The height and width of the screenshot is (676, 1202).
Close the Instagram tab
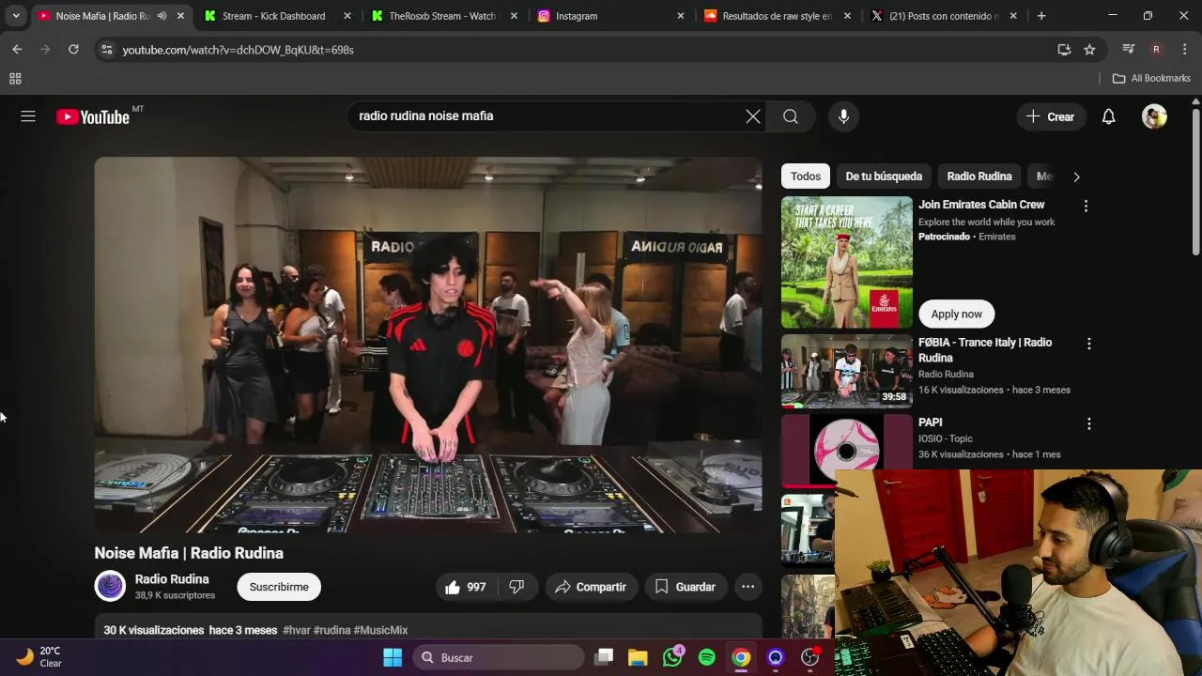tap(681, 16)
